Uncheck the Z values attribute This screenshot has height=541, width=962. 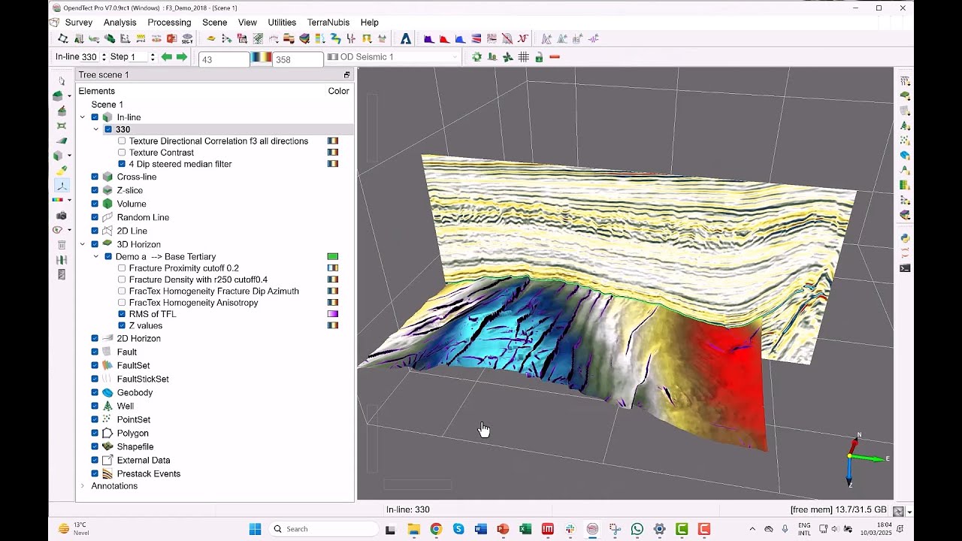pos(122,325)
